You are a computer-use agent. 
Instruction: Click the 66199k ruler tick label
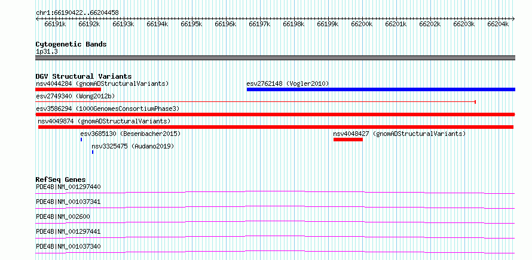pyautogui.click(x=328, y=24)
